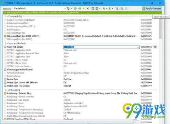Viewport: 170px width, 124px height.
Task: Click the remove application from profile icon
Action: 97,8
